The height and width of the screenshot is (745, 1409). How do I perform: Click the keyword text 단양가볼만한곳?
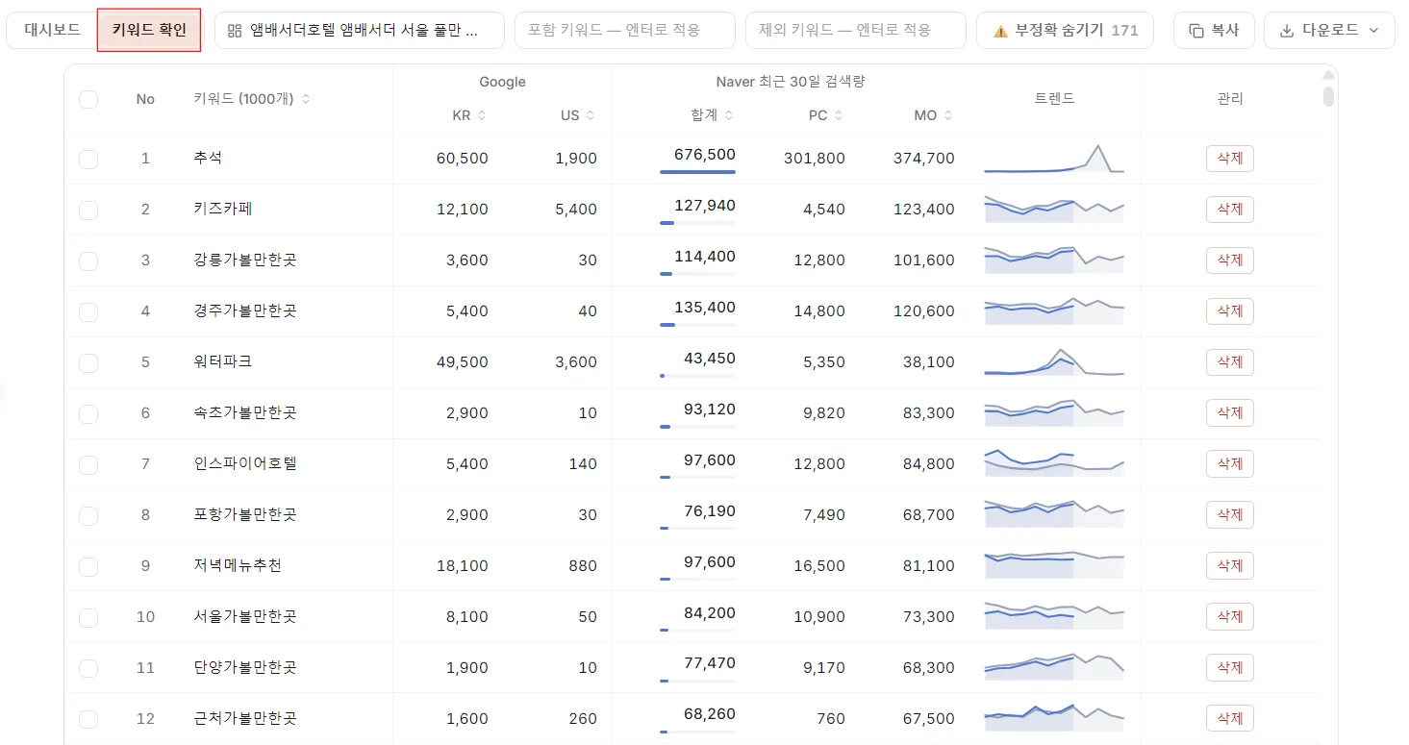pyautogui.click(x=245, y=668)
